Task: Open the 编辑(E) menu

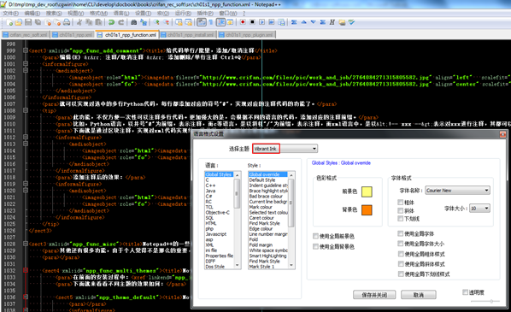Action: 32,14
